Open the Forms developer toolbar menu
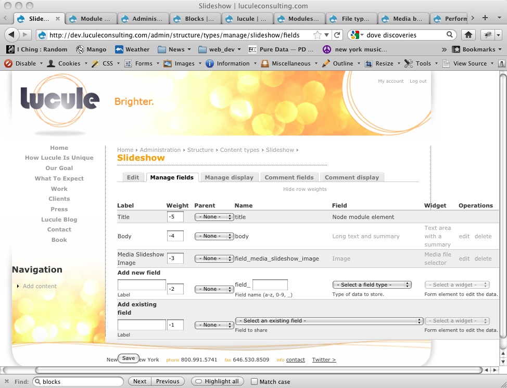The width and height of the screenshot is (507, 388). pos(142,63)
